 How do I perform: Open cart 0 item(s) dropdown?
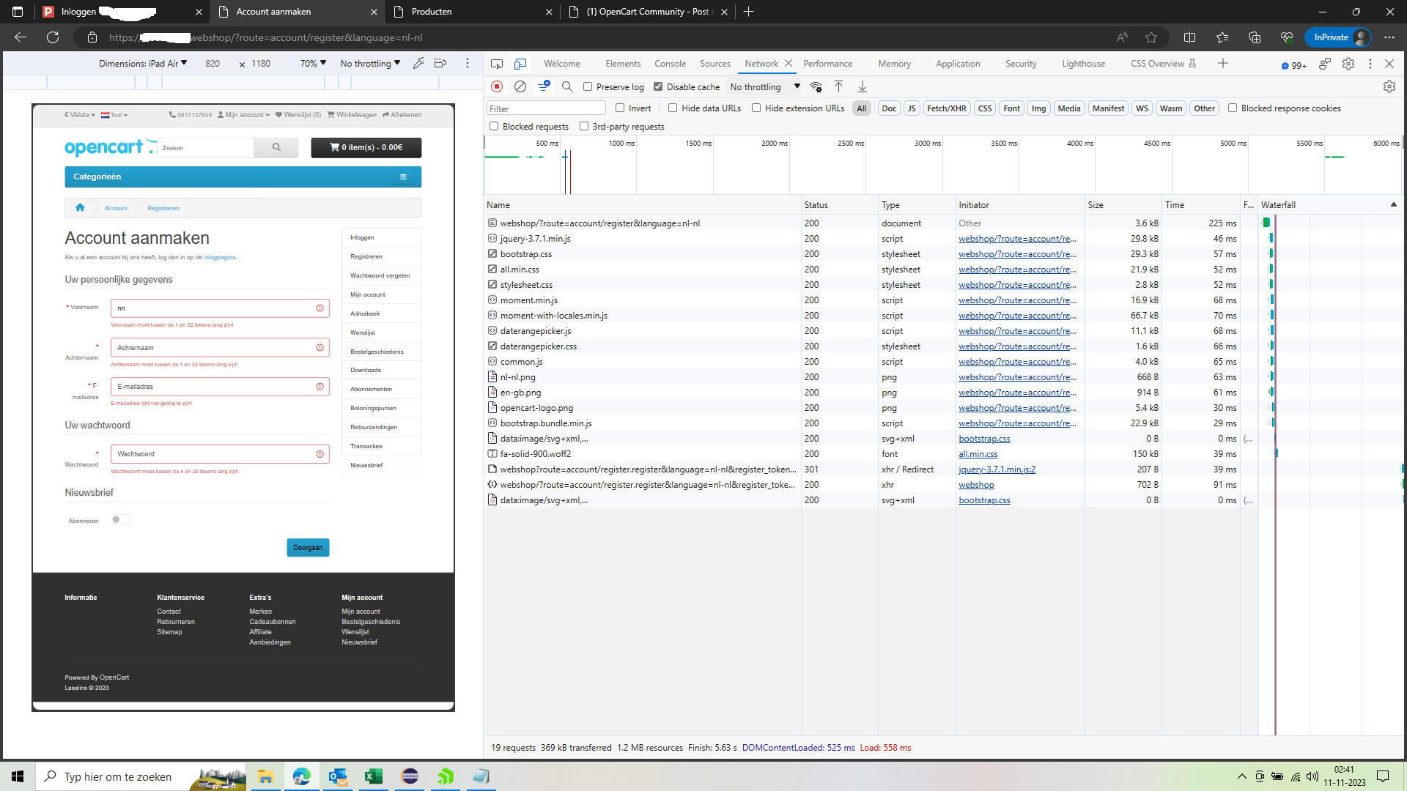coord(366,147)
